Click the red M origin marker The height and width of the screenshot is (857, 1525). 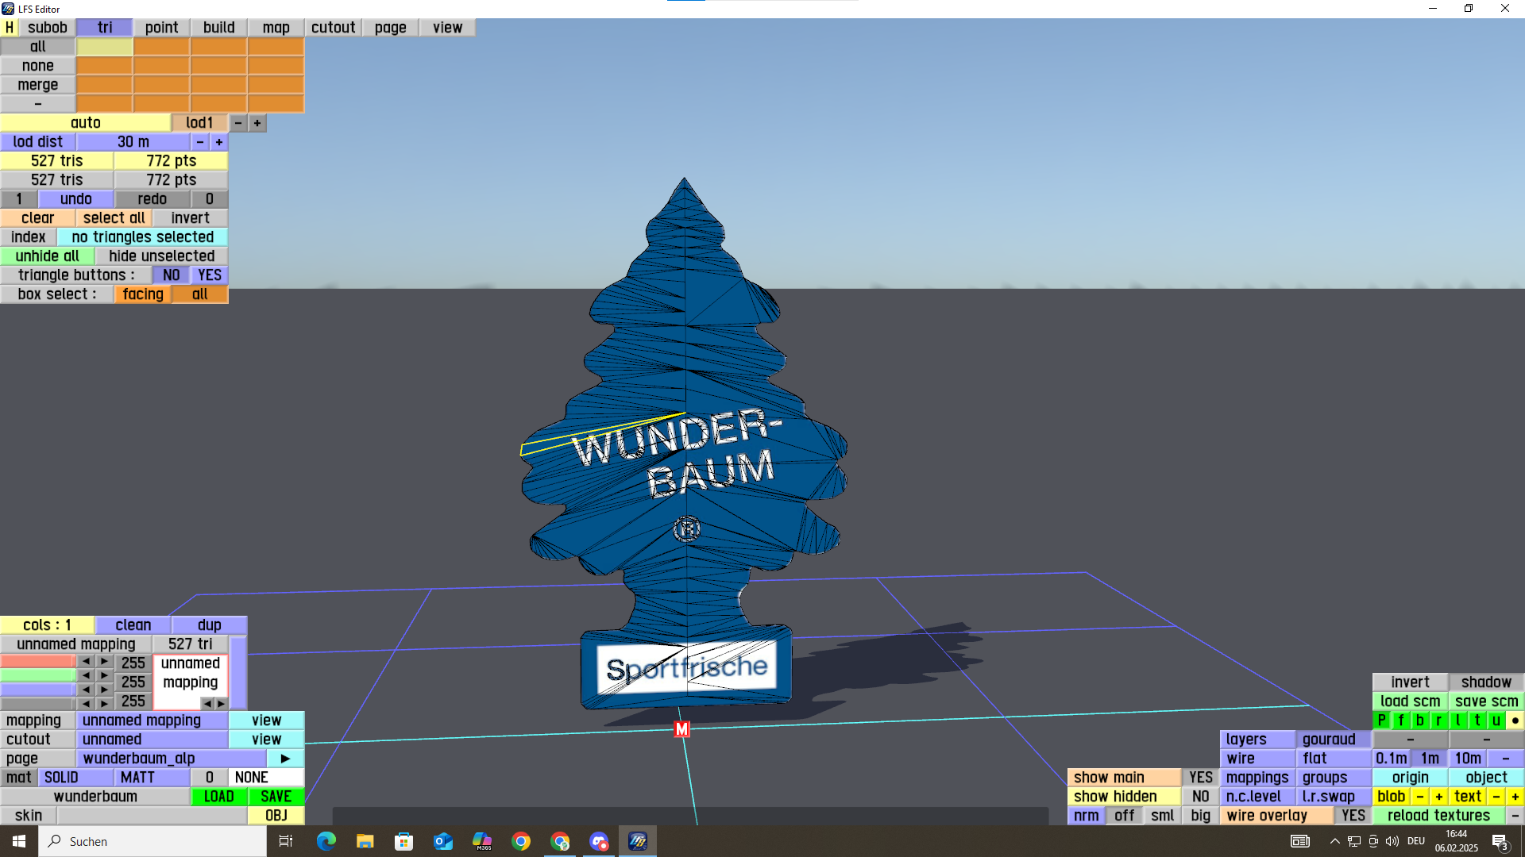pos(681,728)
